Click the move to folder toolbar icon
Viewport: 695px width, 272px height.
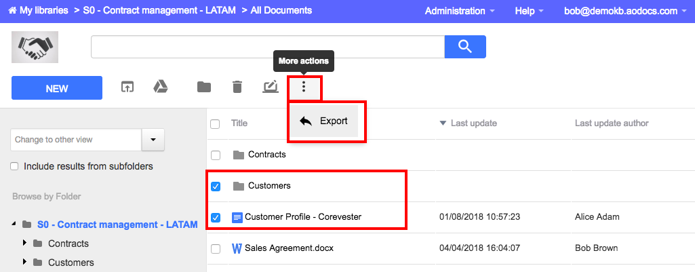pos(204,87)
